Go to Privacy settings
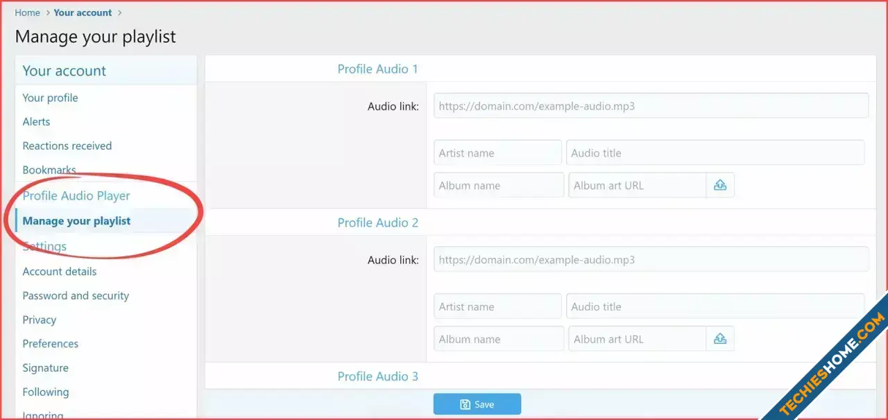The width and height of the screenshot is (888, 420). (x=40, y=320)
